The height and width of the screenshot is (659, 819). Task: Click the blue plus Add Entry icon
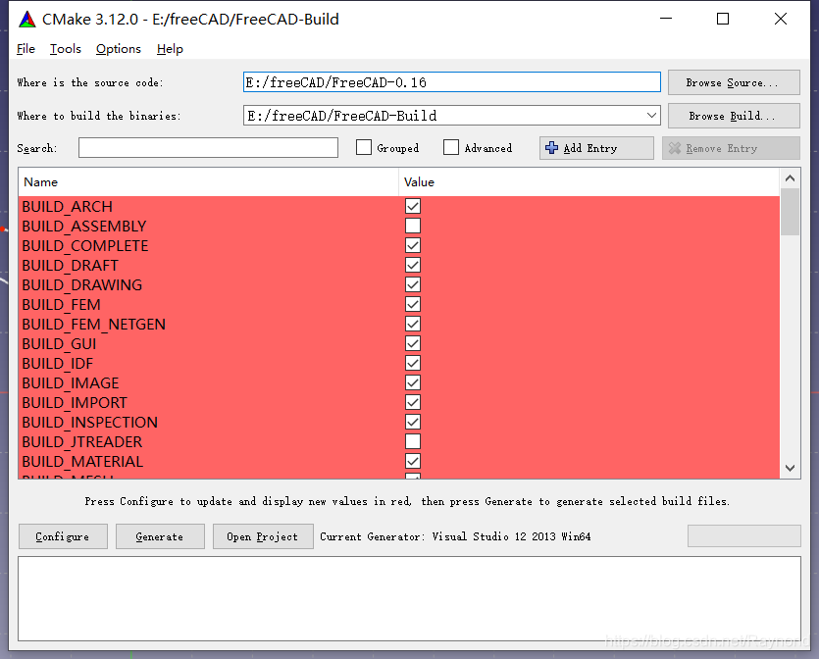tap(551, 148)
